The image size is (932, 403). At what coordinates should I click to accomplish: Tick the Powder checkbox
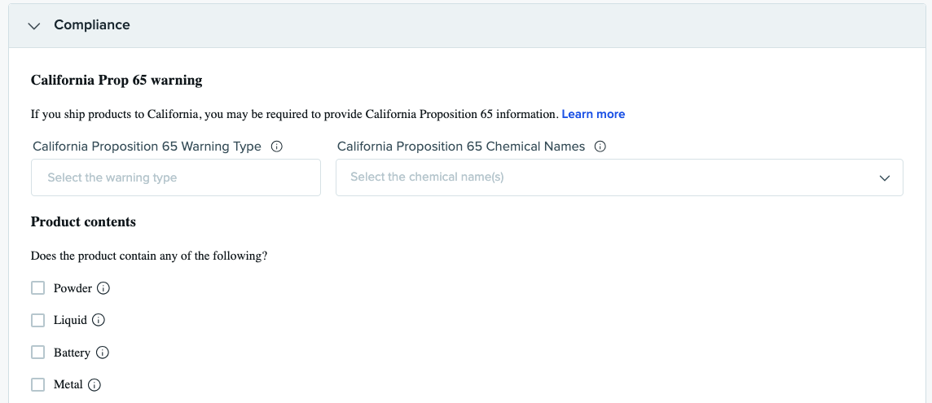(37, 288)
